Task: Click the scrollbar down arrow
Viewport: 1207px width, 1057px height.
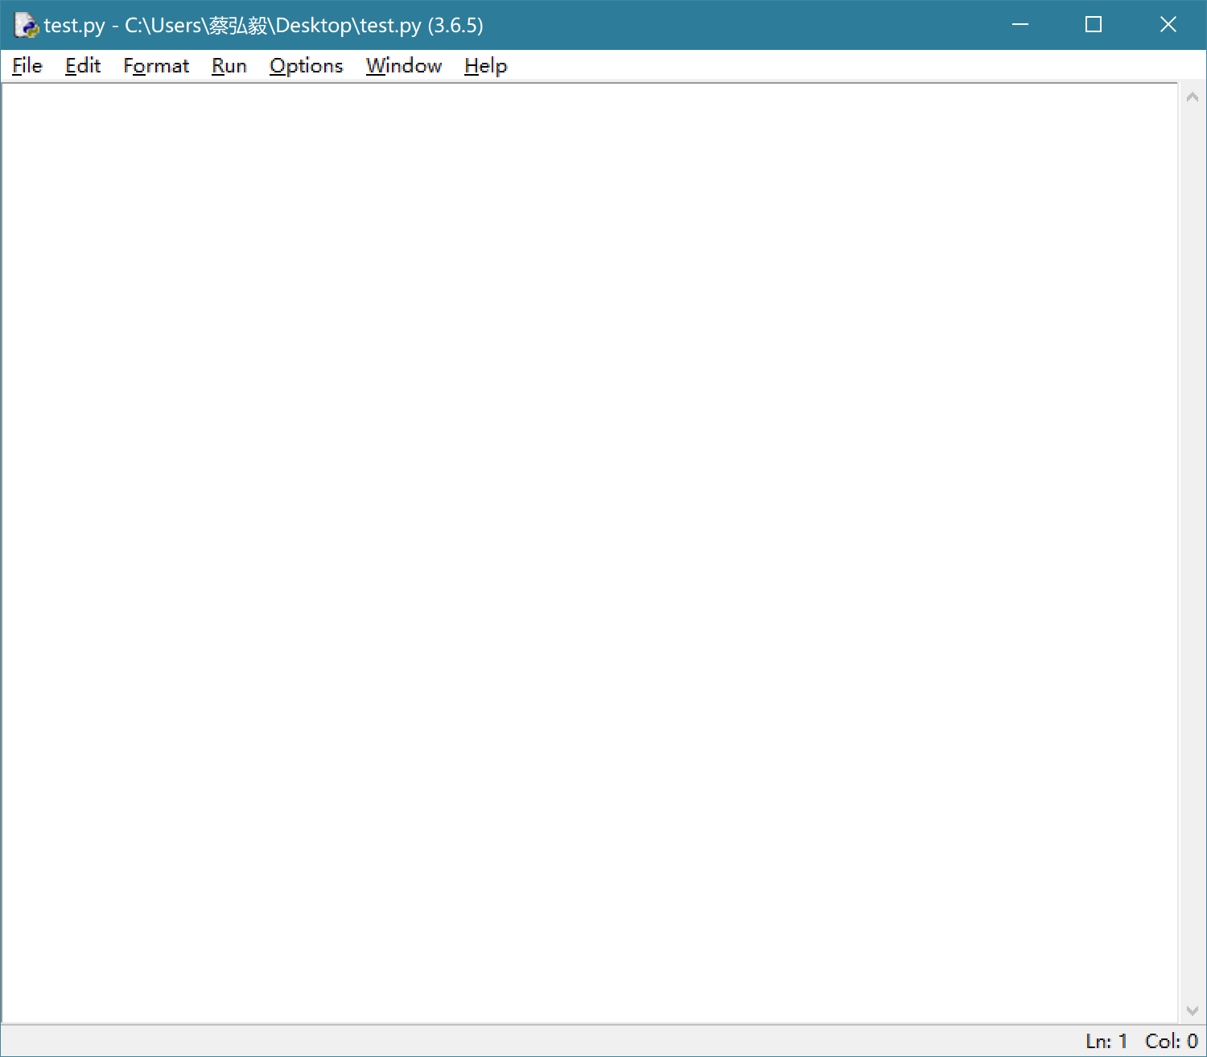Action: pos(1193,1011)
